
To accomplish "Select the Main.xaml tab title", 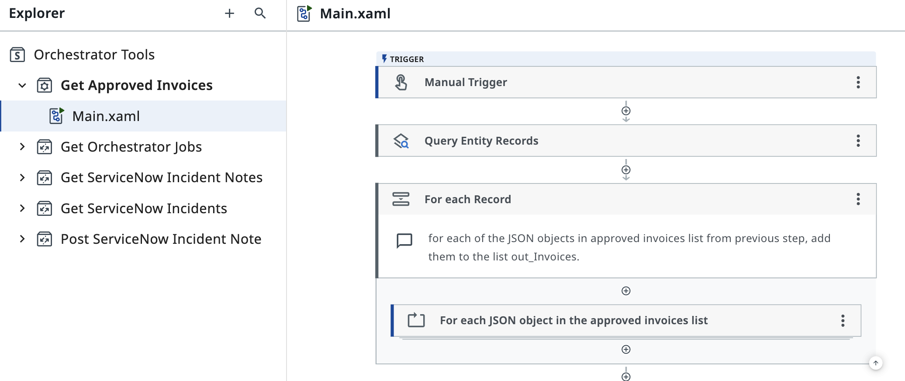I will [355, 14].
